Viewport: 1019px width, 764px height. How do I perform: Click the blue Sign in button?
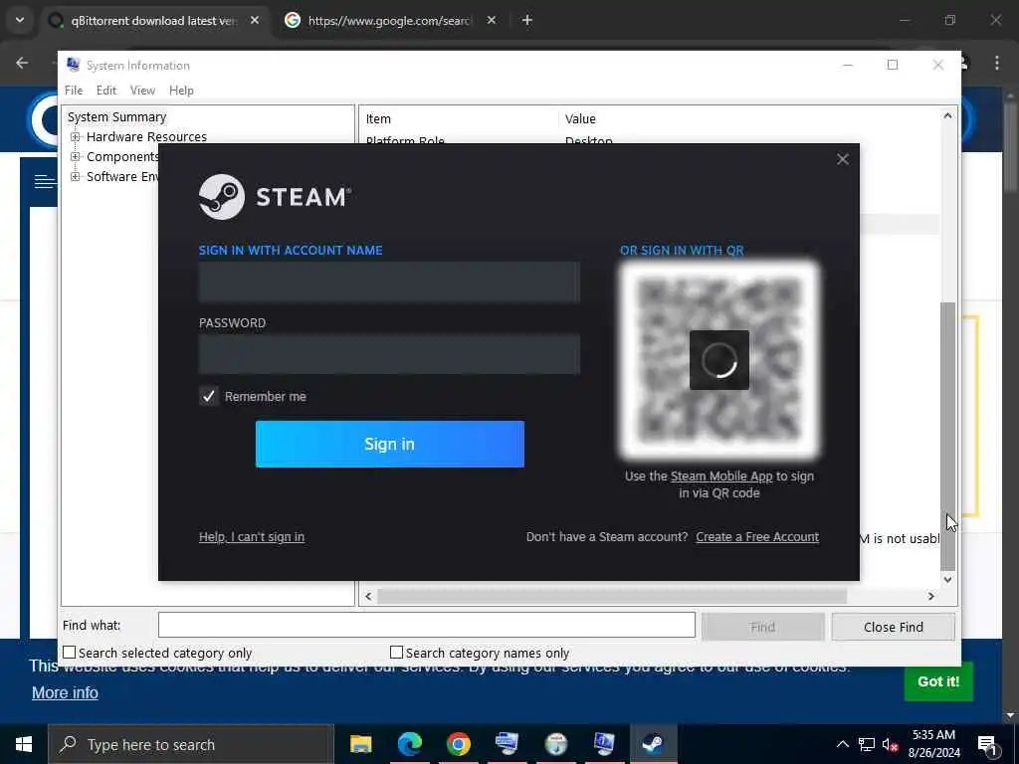389,444
